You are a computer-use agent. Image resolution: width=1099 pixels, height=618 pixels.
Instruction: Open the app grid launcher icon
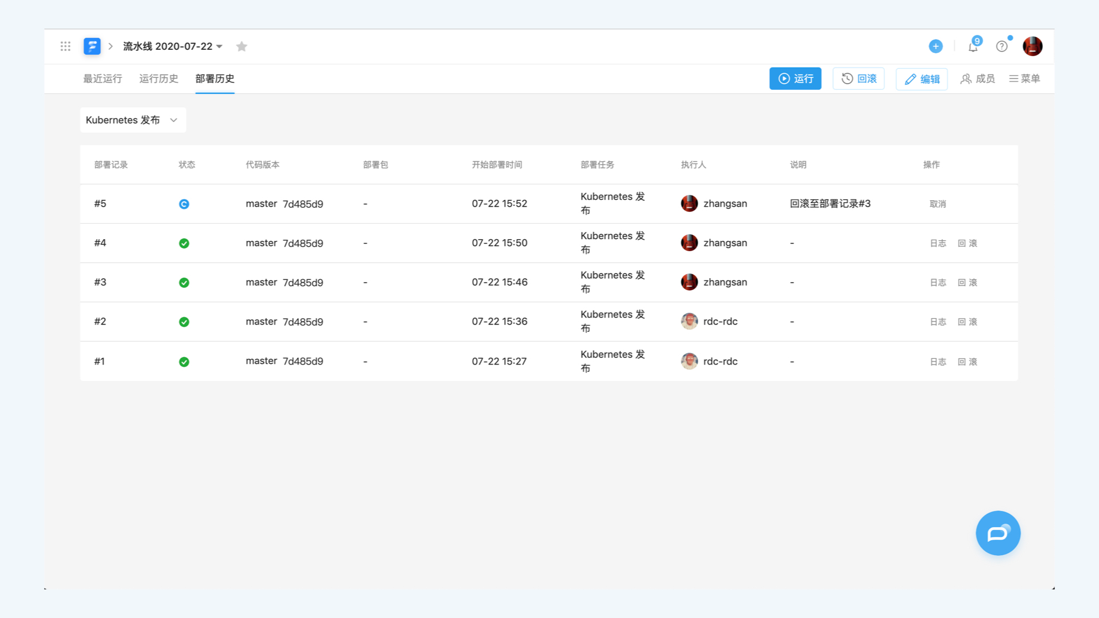(65, 46)
